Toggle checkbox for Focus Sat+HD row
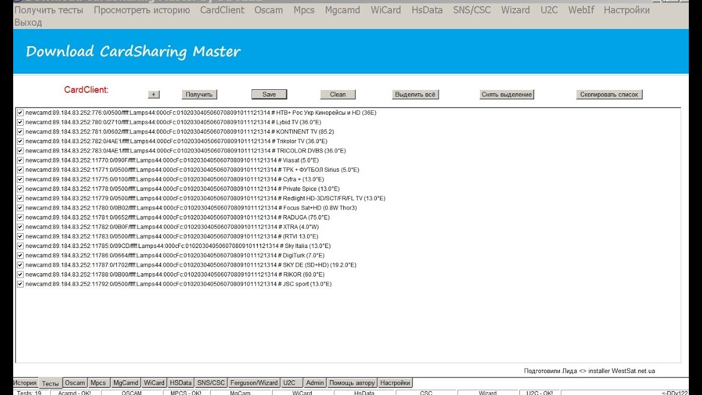Viewport: 702px width, 395px height. [20, 208]
